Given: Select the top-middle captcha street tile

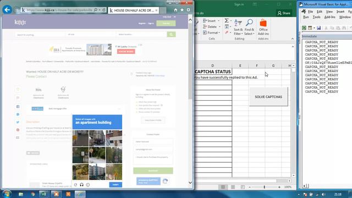Looking at the screenshot, I should pyautogui.click(x=97, y=138).
